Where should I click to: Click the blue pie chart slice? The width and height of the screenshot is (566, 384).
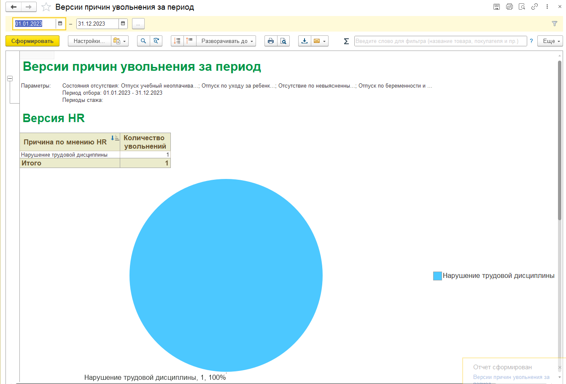pyautogui.click(x=226, y=275)
